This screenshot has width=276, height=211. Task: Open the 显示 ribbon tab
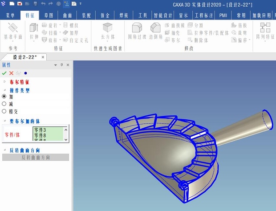pyautogui.click(x=183, y=16)
